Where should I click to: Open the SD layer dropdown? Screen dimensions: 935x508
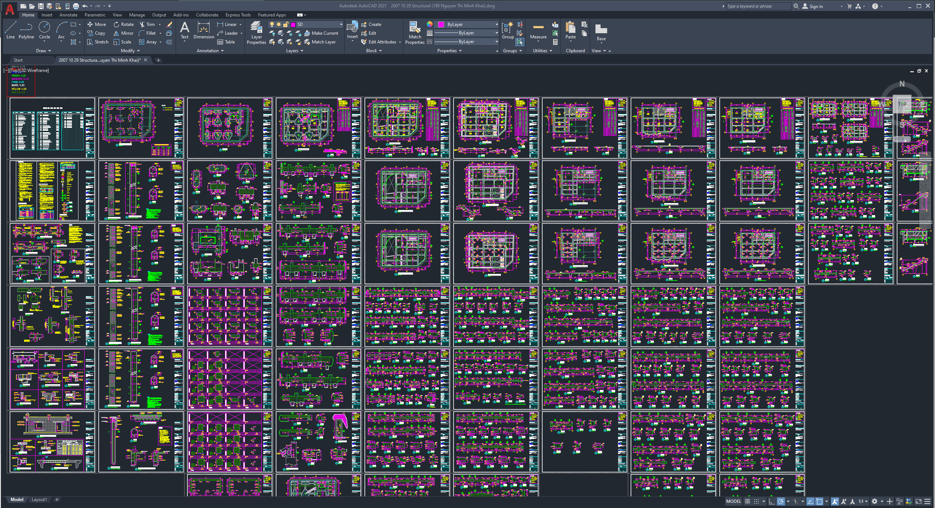[341, 24]
